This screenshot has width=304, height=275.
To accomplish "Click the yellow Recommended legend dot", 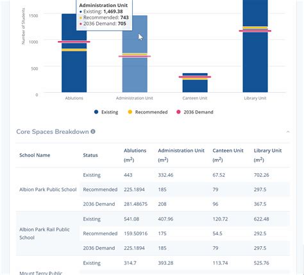I will tap(130, 112).
